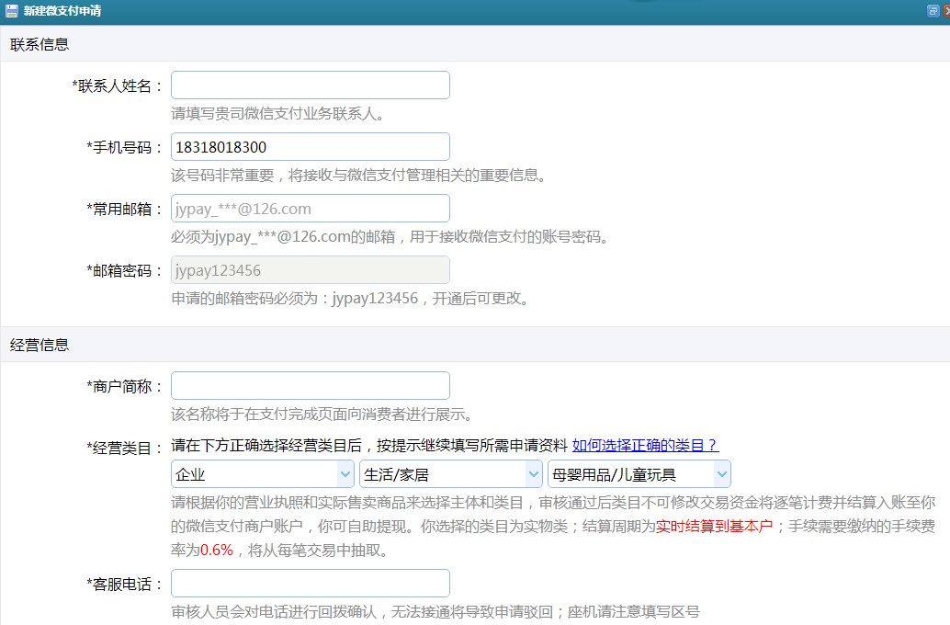This screenshot has width=950, height=625.
Task: Click the 经营信息 section header
Action: point(40,345)
